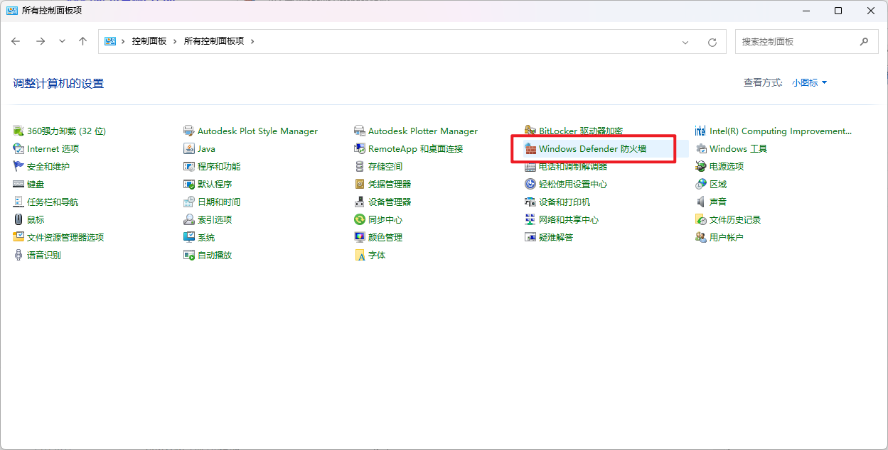The image size is (888, 450).
Task: Open 电话和调制解调器 link
Action: [573, 166]
